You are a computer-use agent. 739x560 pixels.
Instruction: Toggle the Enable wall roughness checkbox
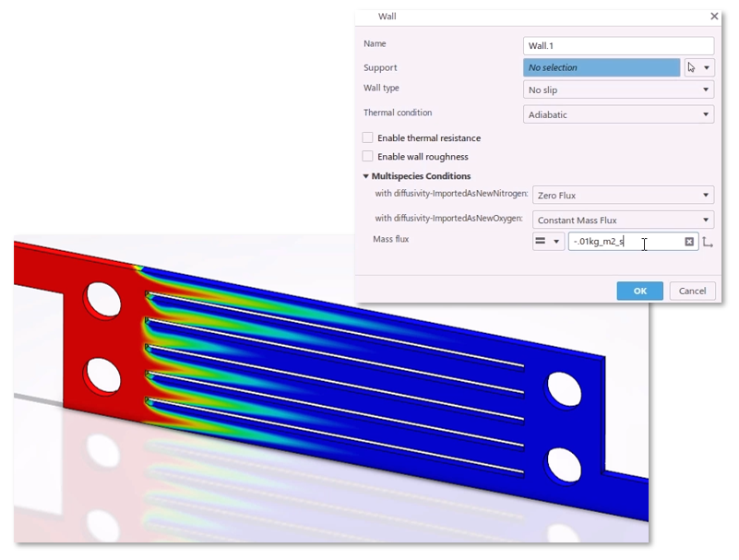(368, 157)
